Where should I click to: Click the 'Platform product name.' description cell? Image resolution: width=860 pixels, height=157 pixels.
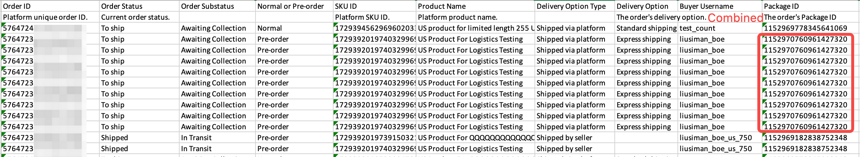(457, 17)
